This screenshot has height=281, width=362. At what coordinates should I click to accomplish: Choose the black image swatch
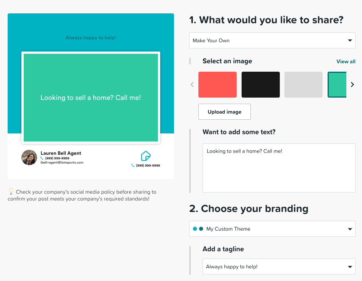coord(261,85)
